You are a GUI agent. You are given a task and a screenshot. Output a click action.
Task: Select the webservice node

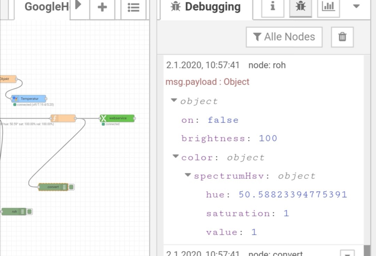pos(117,118)
